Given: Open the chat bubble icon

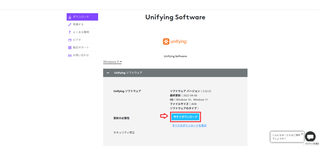Looking at the screenshot, I should pos(310,137).
